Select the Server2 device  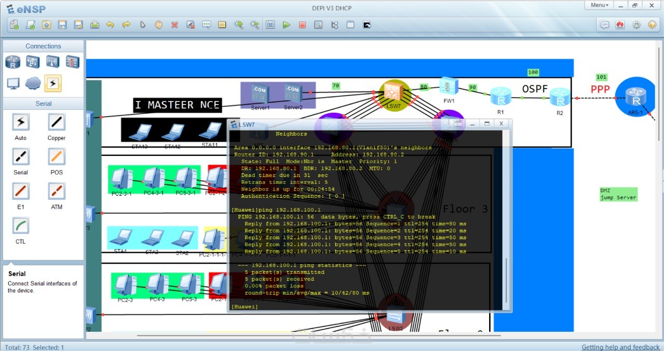(293, 93)
